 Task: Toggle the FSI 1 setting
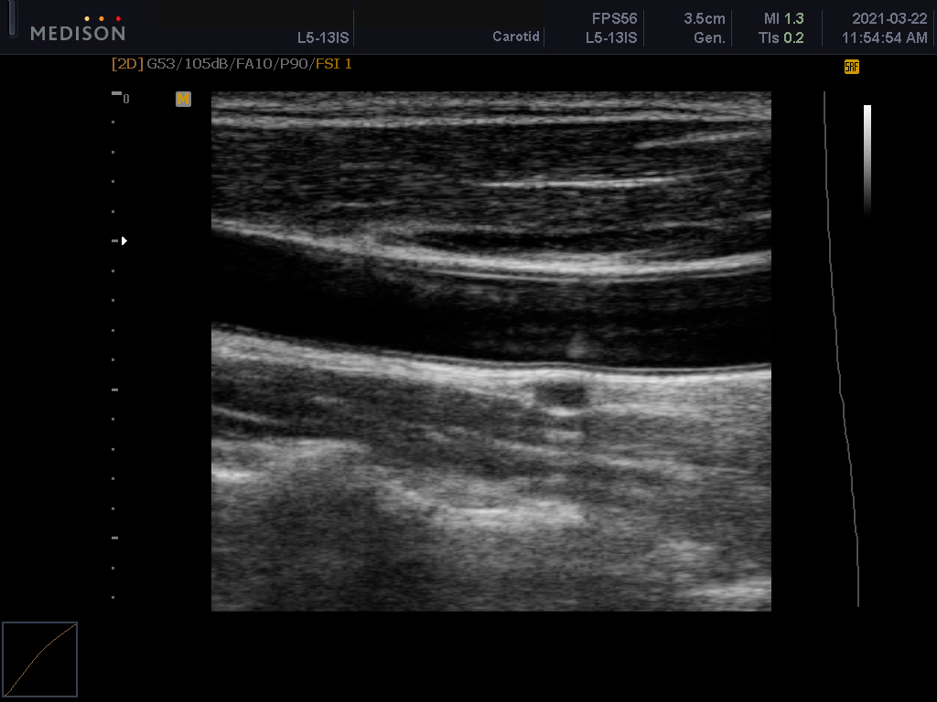[x=334, y=64]
